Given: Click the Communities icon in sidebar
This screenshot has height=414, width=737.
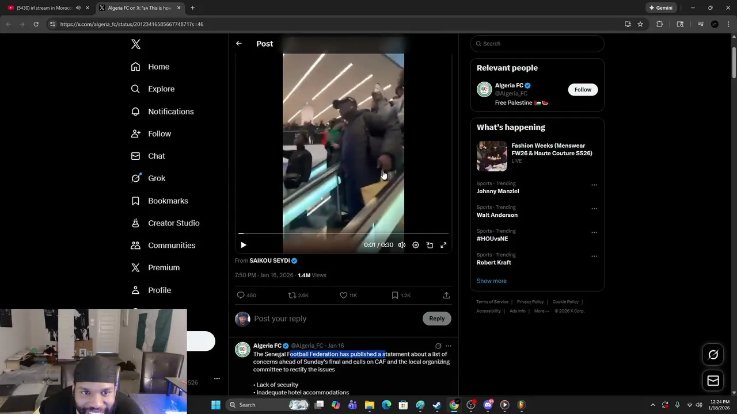Looking at the screenshot, I should (x=135, y=246).
